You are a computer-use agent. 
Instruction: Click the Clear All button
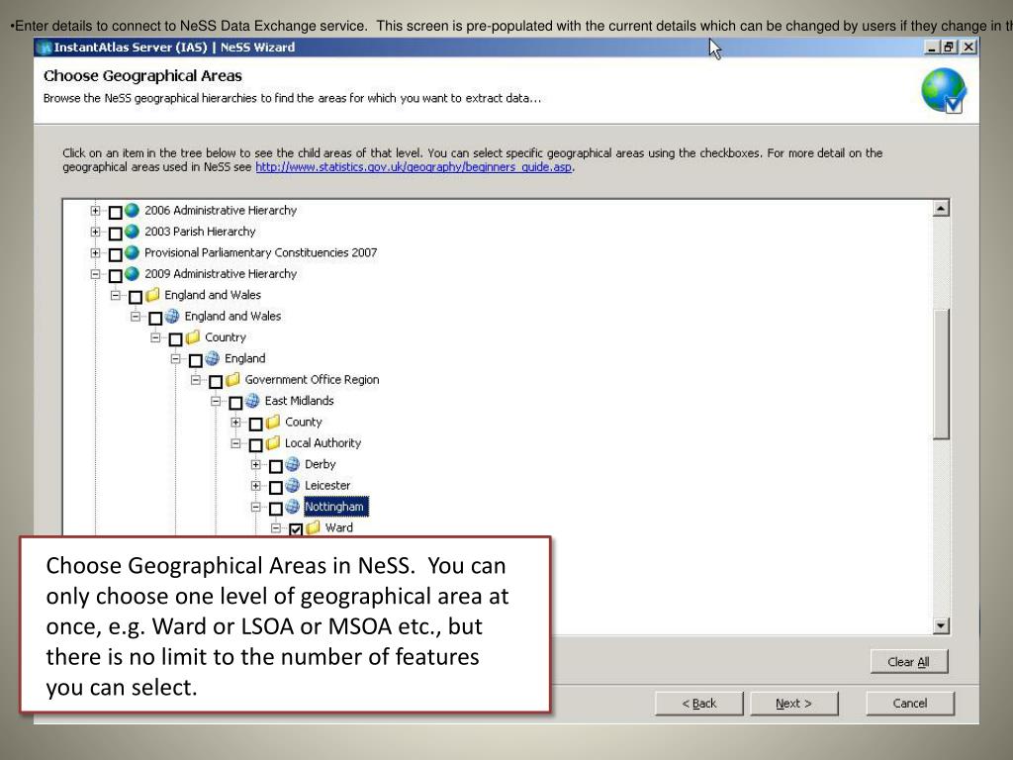(x=908, y=662)
